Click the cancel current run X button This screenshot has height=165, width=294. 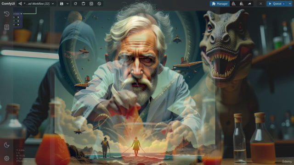(260, 4)
